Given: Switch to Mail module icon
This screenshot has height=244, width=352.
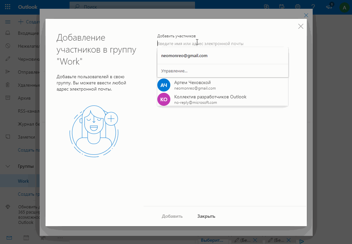Looking at the screenshot, I should pos(9,238).
